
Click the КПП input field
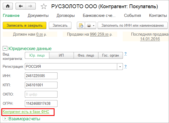tap(41, 85)
